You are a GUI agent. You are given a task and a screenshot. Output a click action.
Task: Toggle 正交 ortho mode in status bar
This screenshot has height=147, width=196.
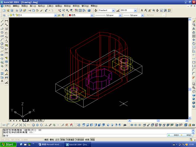pyautogui.click(x=57, y=140)
